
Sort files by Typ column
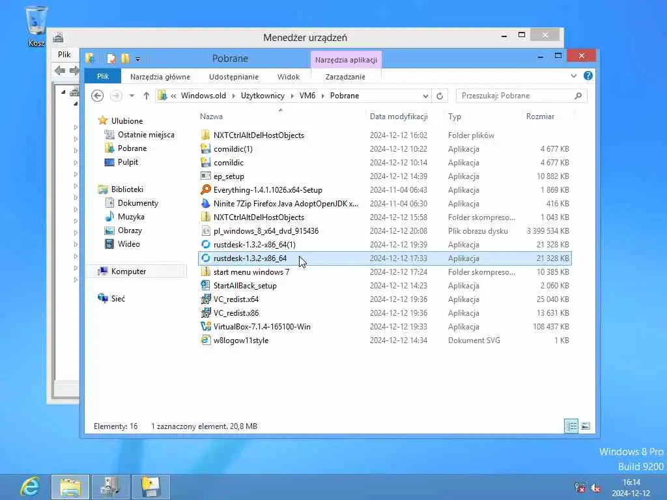tap(454, 117)
